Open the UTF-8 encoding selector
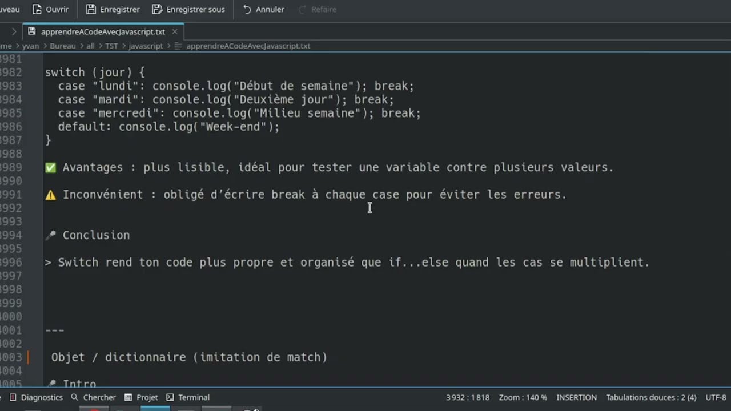This screenshot has width=731, height=411. [x=716, y=397]
